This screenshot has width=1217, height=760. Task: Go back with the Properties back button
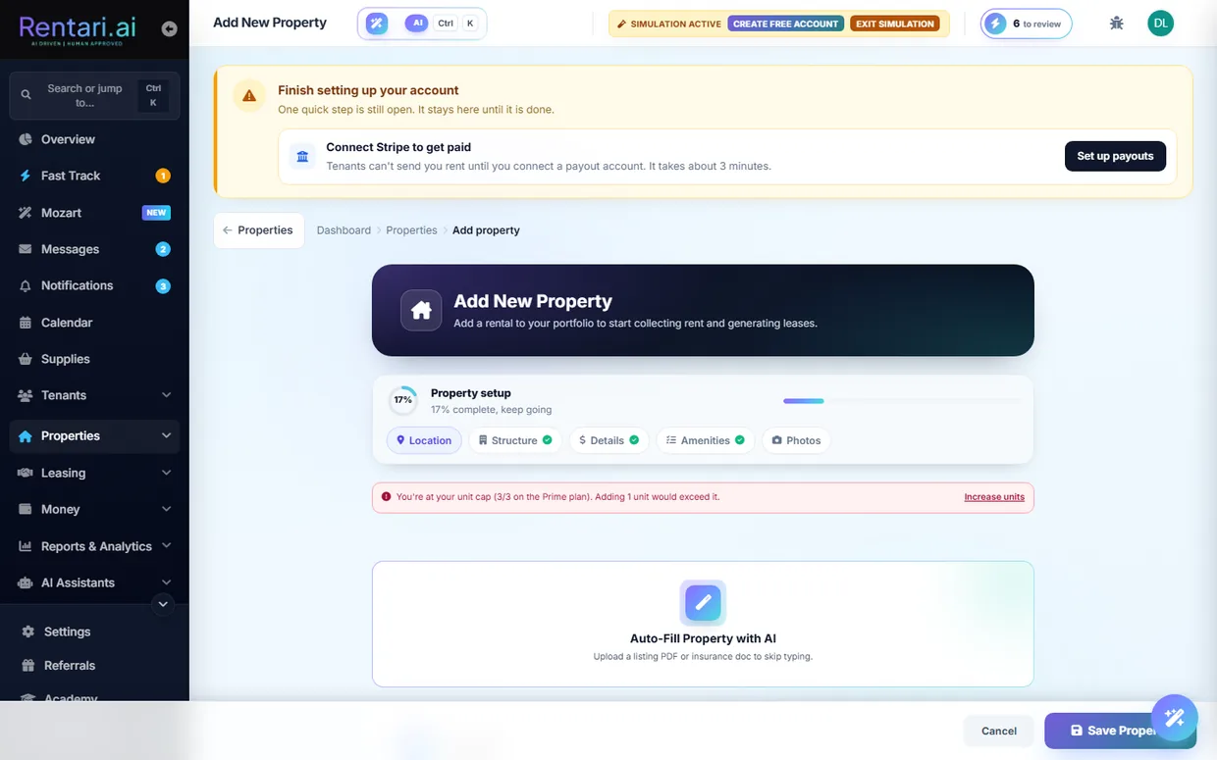tap(258, 230)
